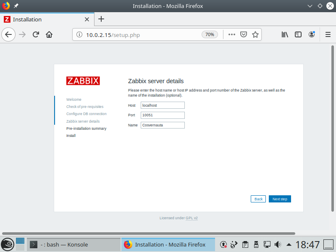Pin window with titlebar pin icon
Image resolution: width=336 pixels, height=252 pixels.
(16, 6)
